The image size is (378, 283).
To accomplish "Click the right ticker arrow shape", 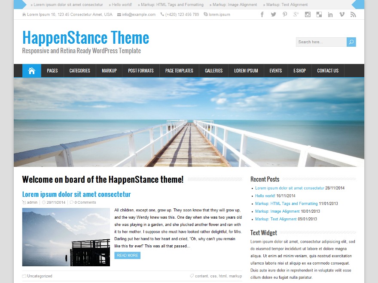I will point(358,4).
